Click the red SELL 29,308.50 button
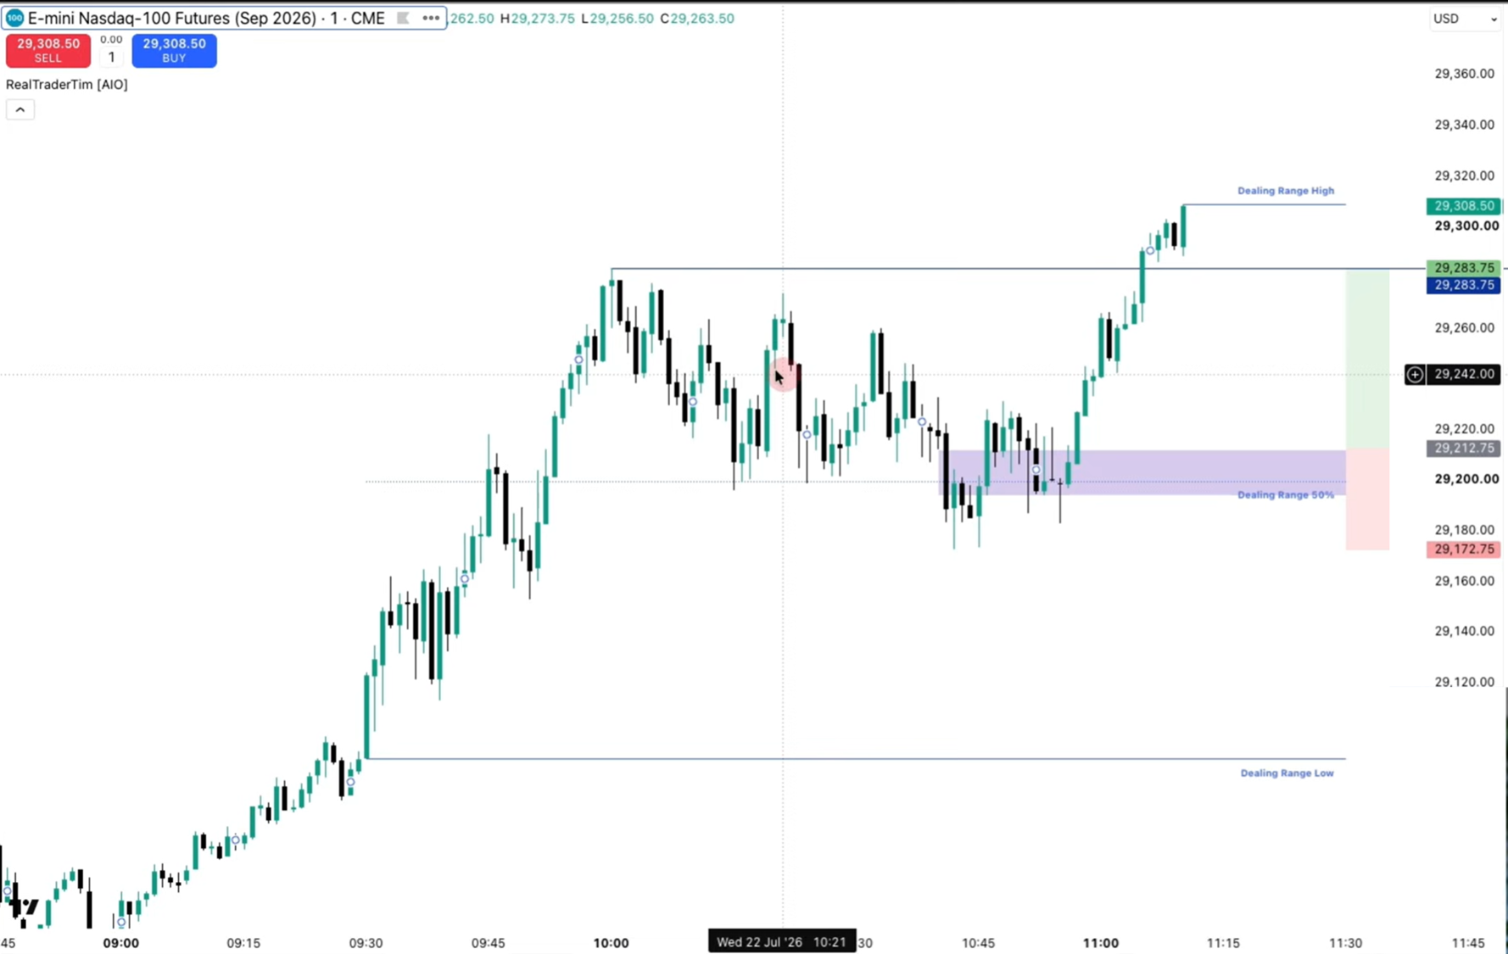This screenshot has height=954, width=1508. coord(48,50)
